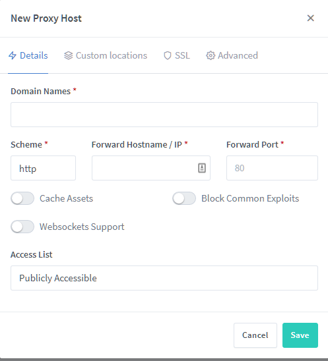
Task: Focus the Forward Hostname / IP field
Action: 151,168
